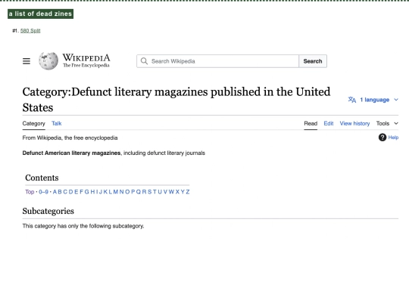Screen dimensions: 409x306
Task: Jump to letter G in contents
Action: coord(86,192)
